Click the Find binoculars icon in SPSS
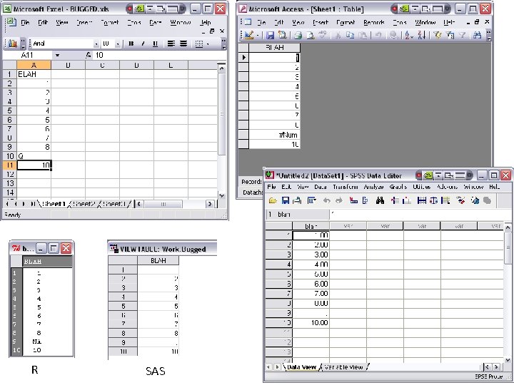Screen dimensions: 514x385 point(380,200)
